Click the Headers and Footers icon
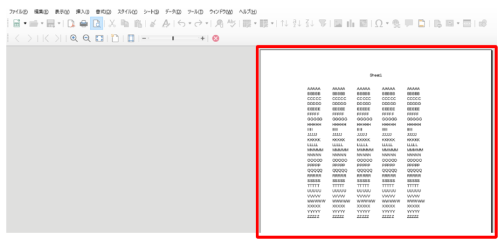 421,23
